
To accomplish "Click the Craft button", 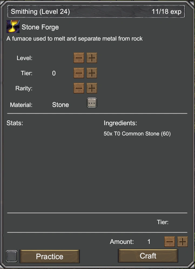I will 148,256.
